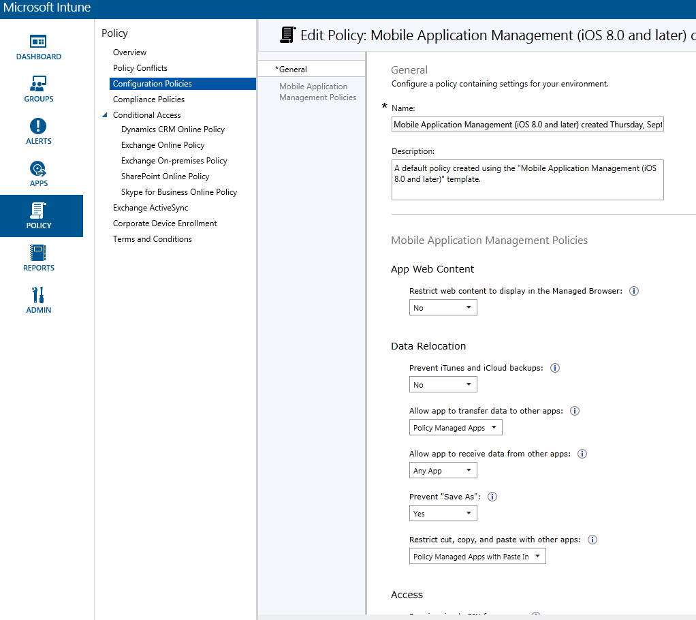
Task: Open Exchange Online Policy
Action: 163,145
